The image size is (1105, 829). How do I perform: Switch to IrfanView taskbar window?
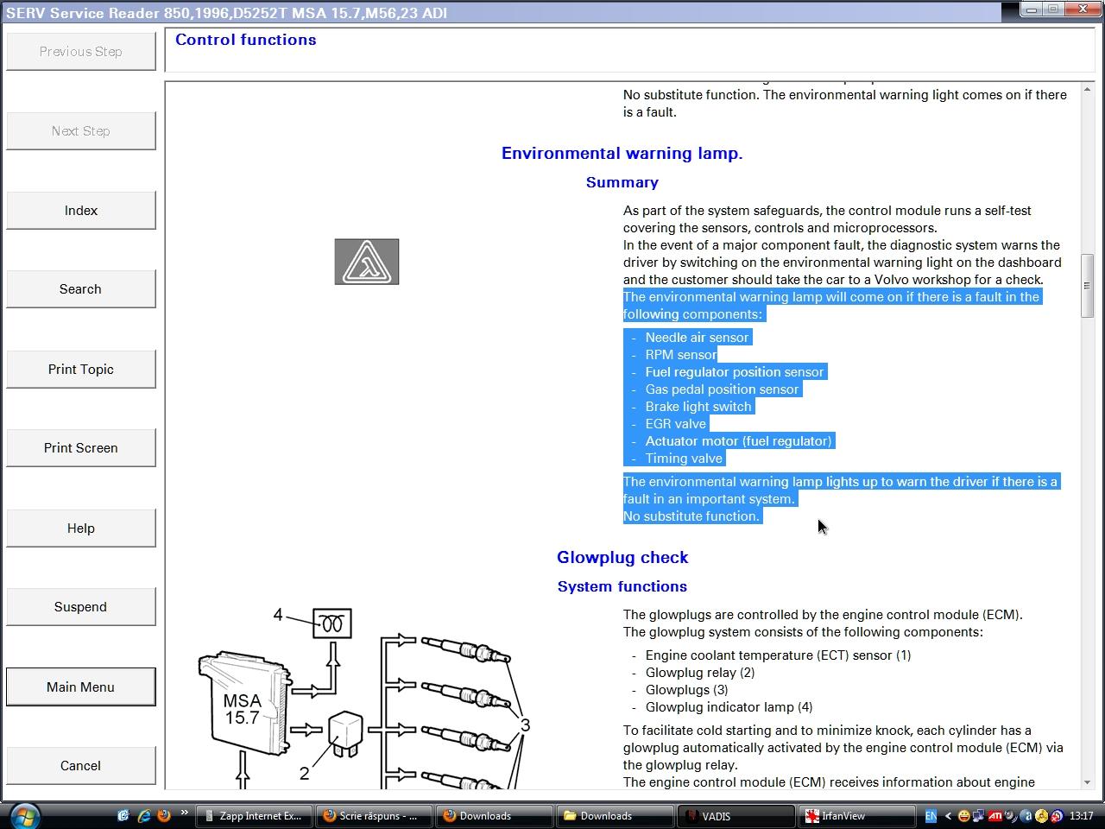coord(857,816)
